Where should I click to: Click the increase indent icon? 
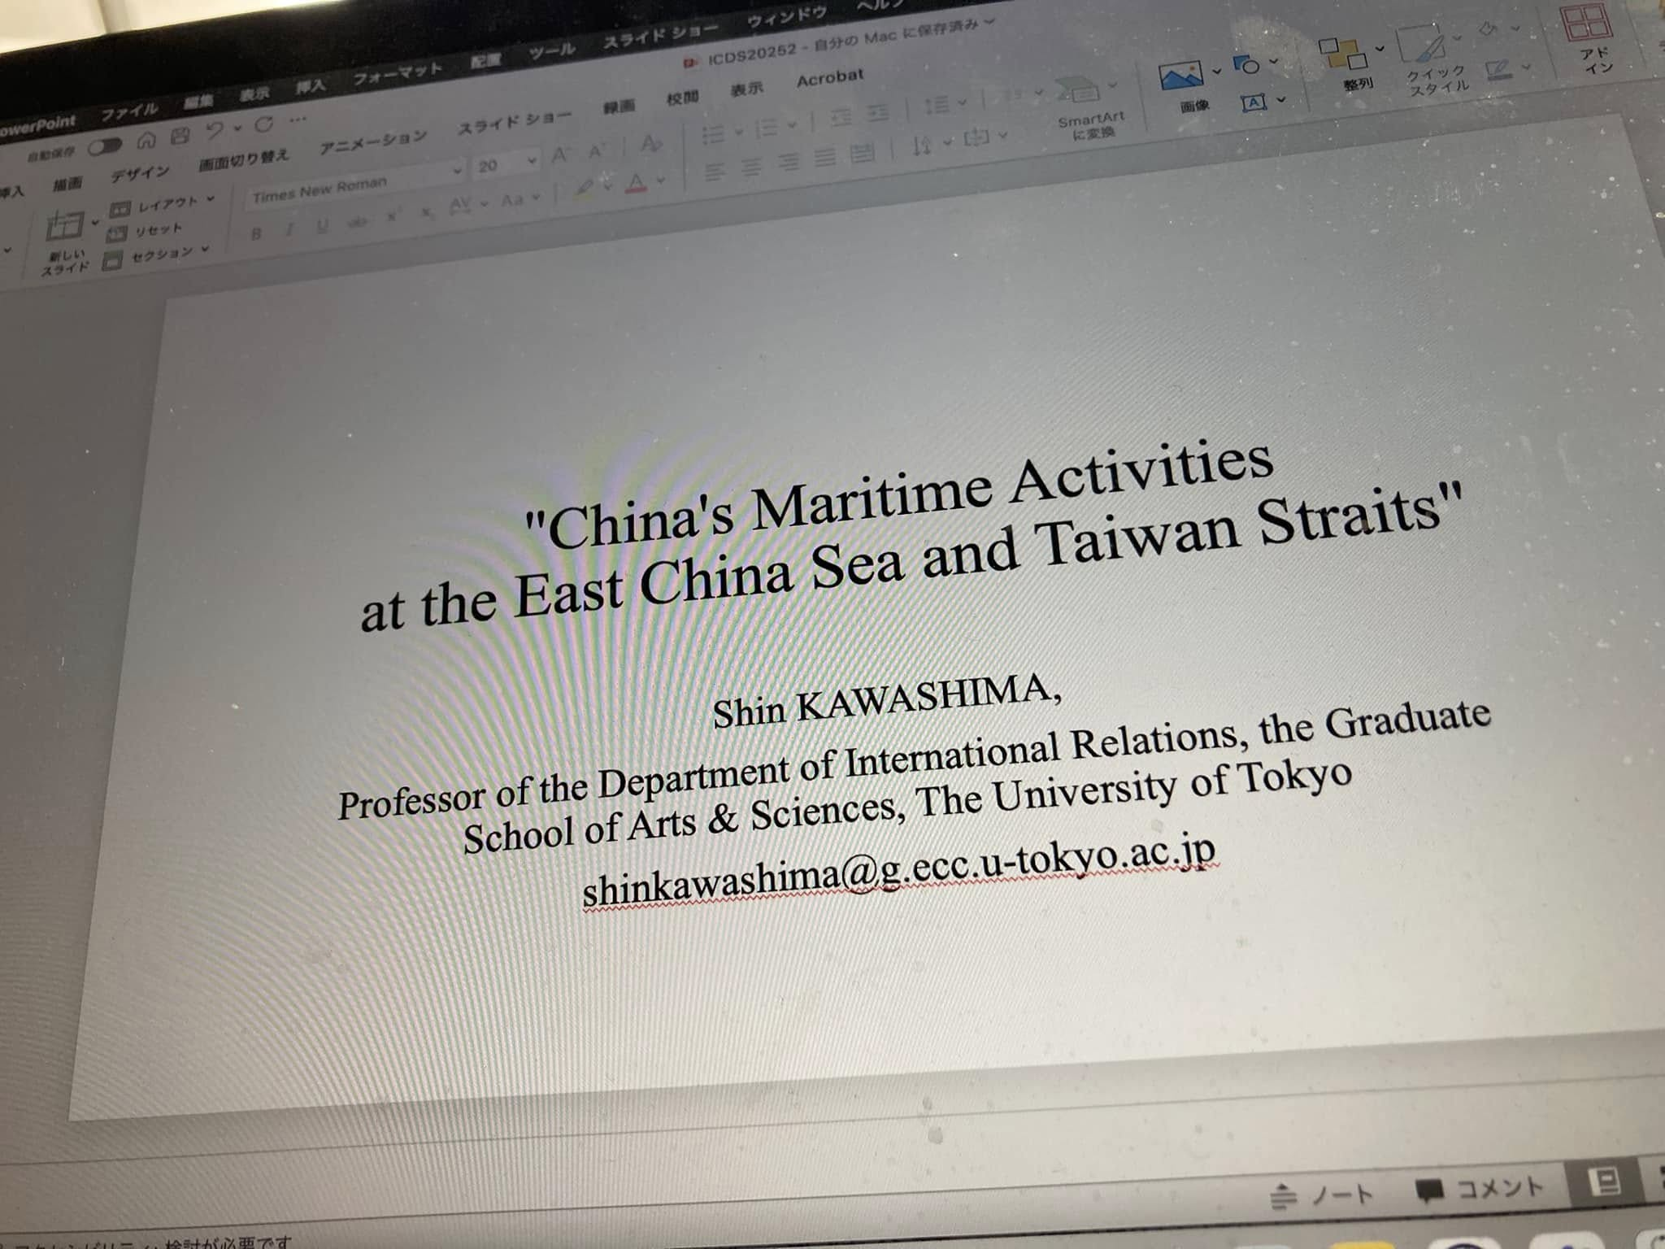pos(876,114)
